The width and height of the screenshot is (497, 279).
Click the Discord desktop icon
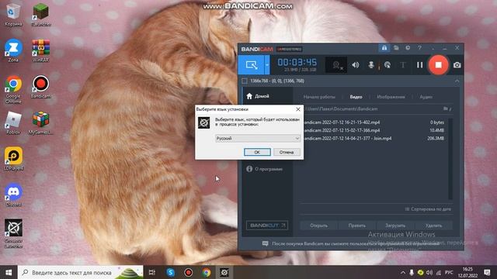tap(13, 195)
